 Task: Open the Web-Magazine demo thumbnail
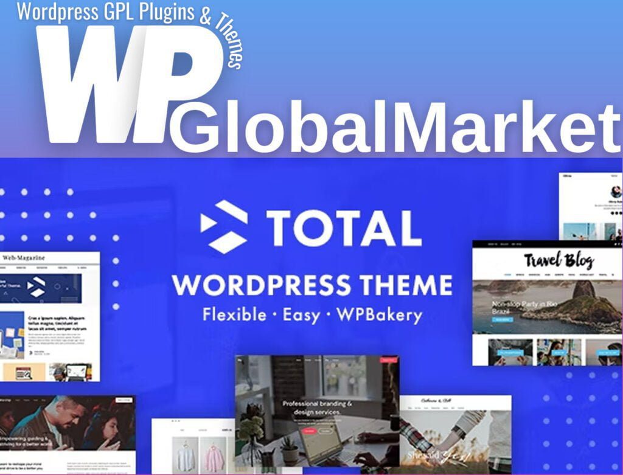coord(50,316)
